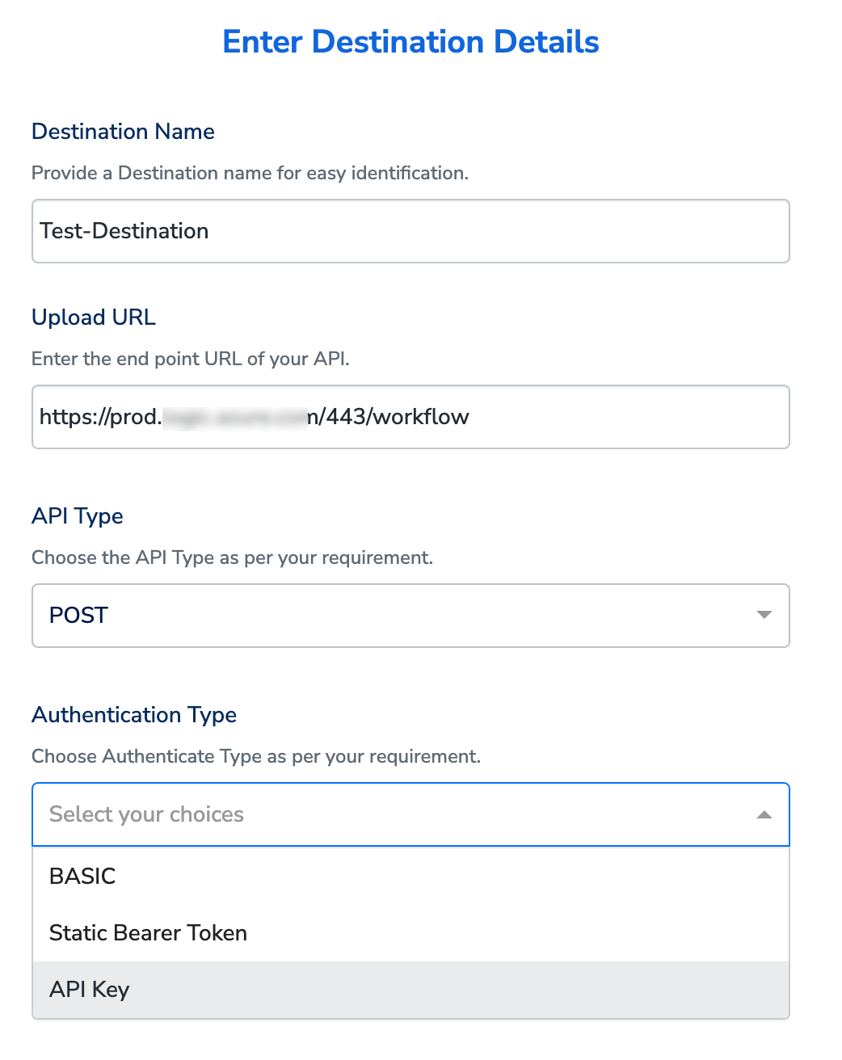The height and width of the screenshot is (1060, 842).
Task: Select BASIC authentication option
Action: click(x=82, y=876)
